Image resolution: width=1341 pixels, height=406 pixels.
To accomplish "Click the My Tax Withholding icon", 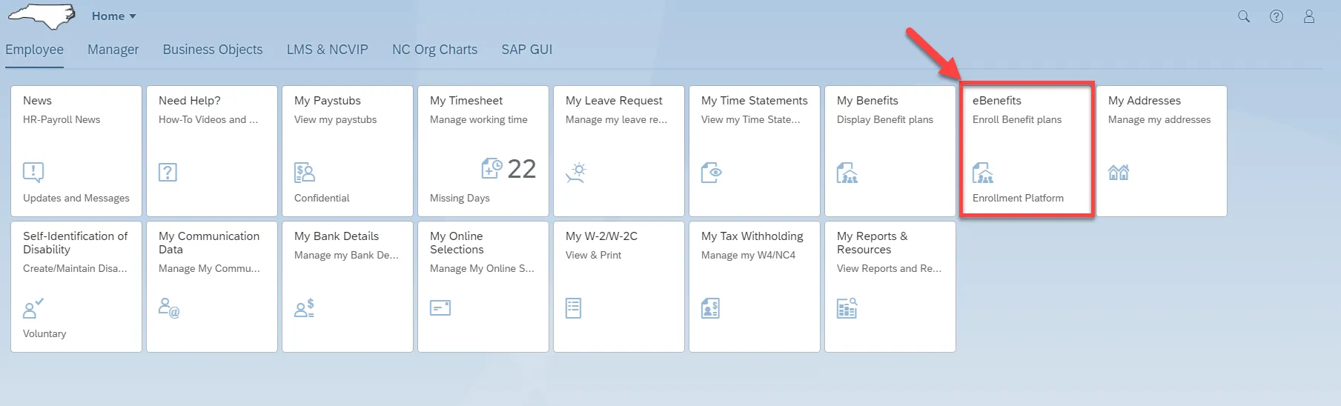I will (x=710, y=308).
